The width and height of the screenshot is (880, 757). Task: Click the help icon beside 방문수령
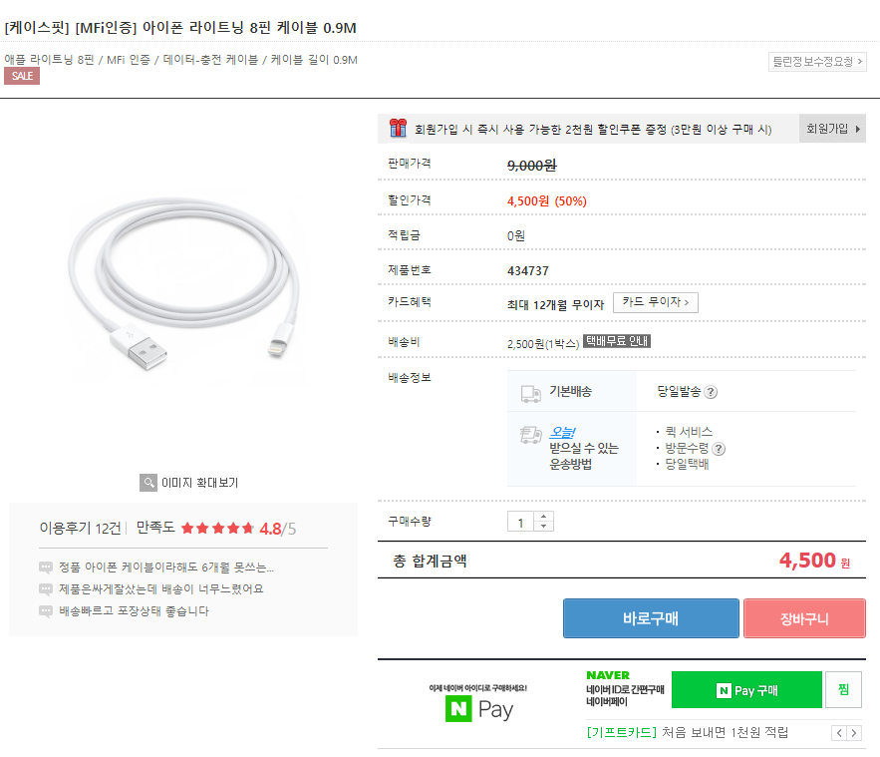pos(719,449)
